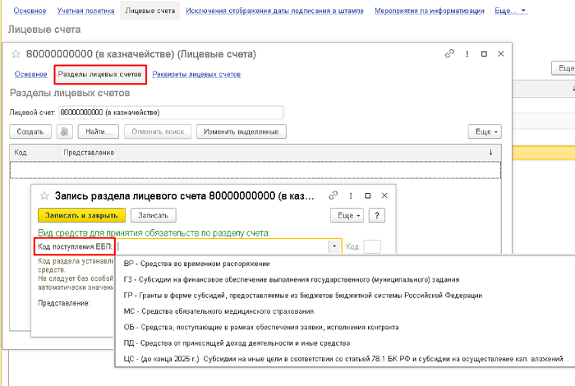The width and height of the screenshot is (575, 386).
Task: Expand the Код поступления ЕБП dropdown arrow
Action: tap(334, 246)
